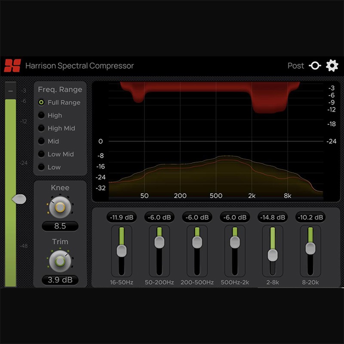The height and width of the screenshot is (344, 344).
Task: Toggle the Post analyzer switch icon
Action: coord(315,66)
